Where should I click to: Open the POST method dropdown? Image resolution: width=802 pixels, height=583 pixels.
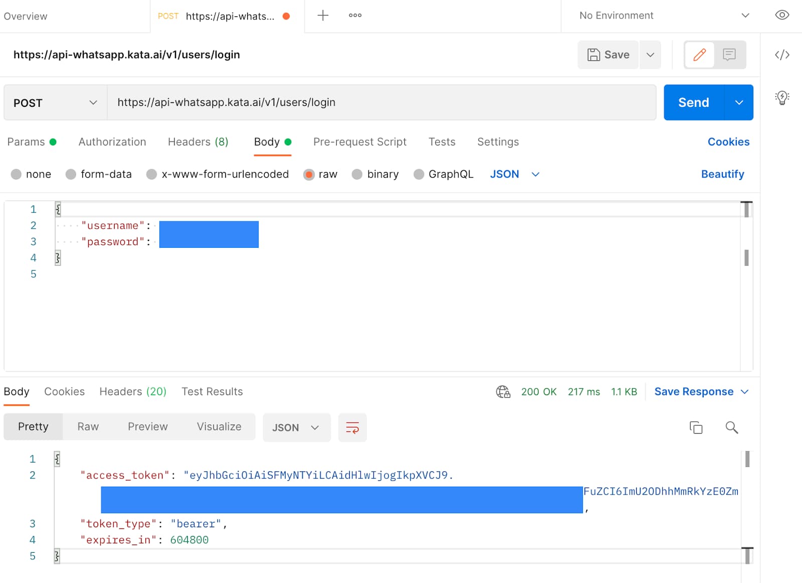(56, 102)
